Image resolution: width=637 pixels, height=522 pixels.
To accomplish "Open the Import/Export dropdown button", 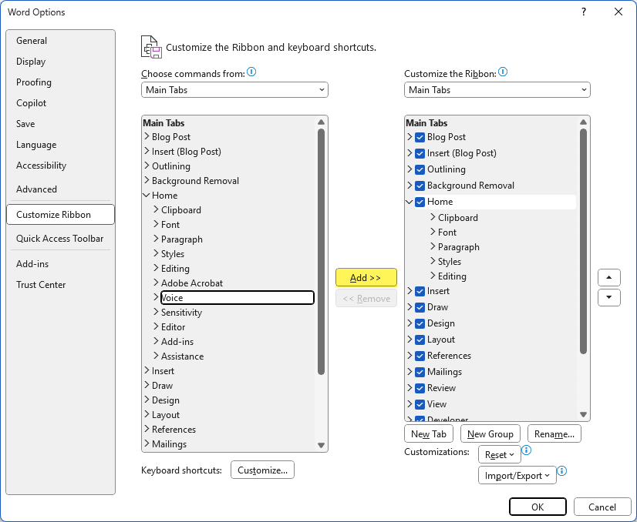I will (517, 476).
